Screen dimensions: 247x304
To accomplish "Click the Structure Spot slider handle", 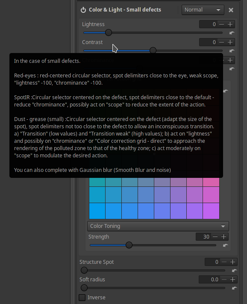I will pyautogui.click(x=84, y=270).
